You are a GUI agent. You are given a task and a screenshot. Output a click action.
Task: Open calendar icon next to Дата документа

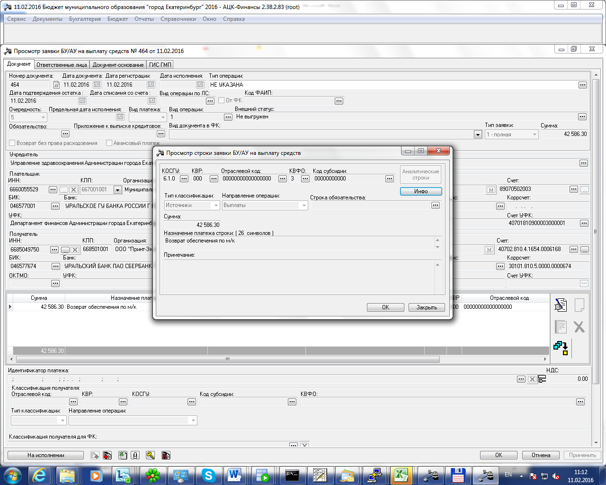[97, 85]
